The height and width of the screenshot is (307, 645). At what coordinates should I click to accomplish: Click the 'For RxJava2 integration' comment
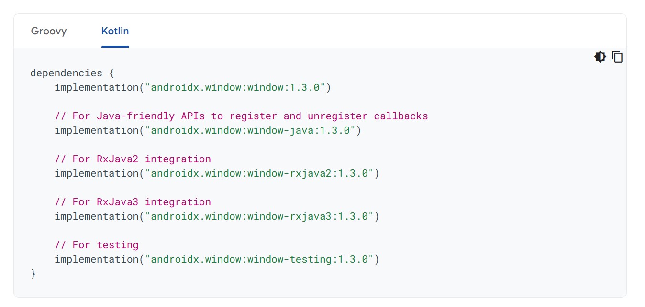[133, 159]
